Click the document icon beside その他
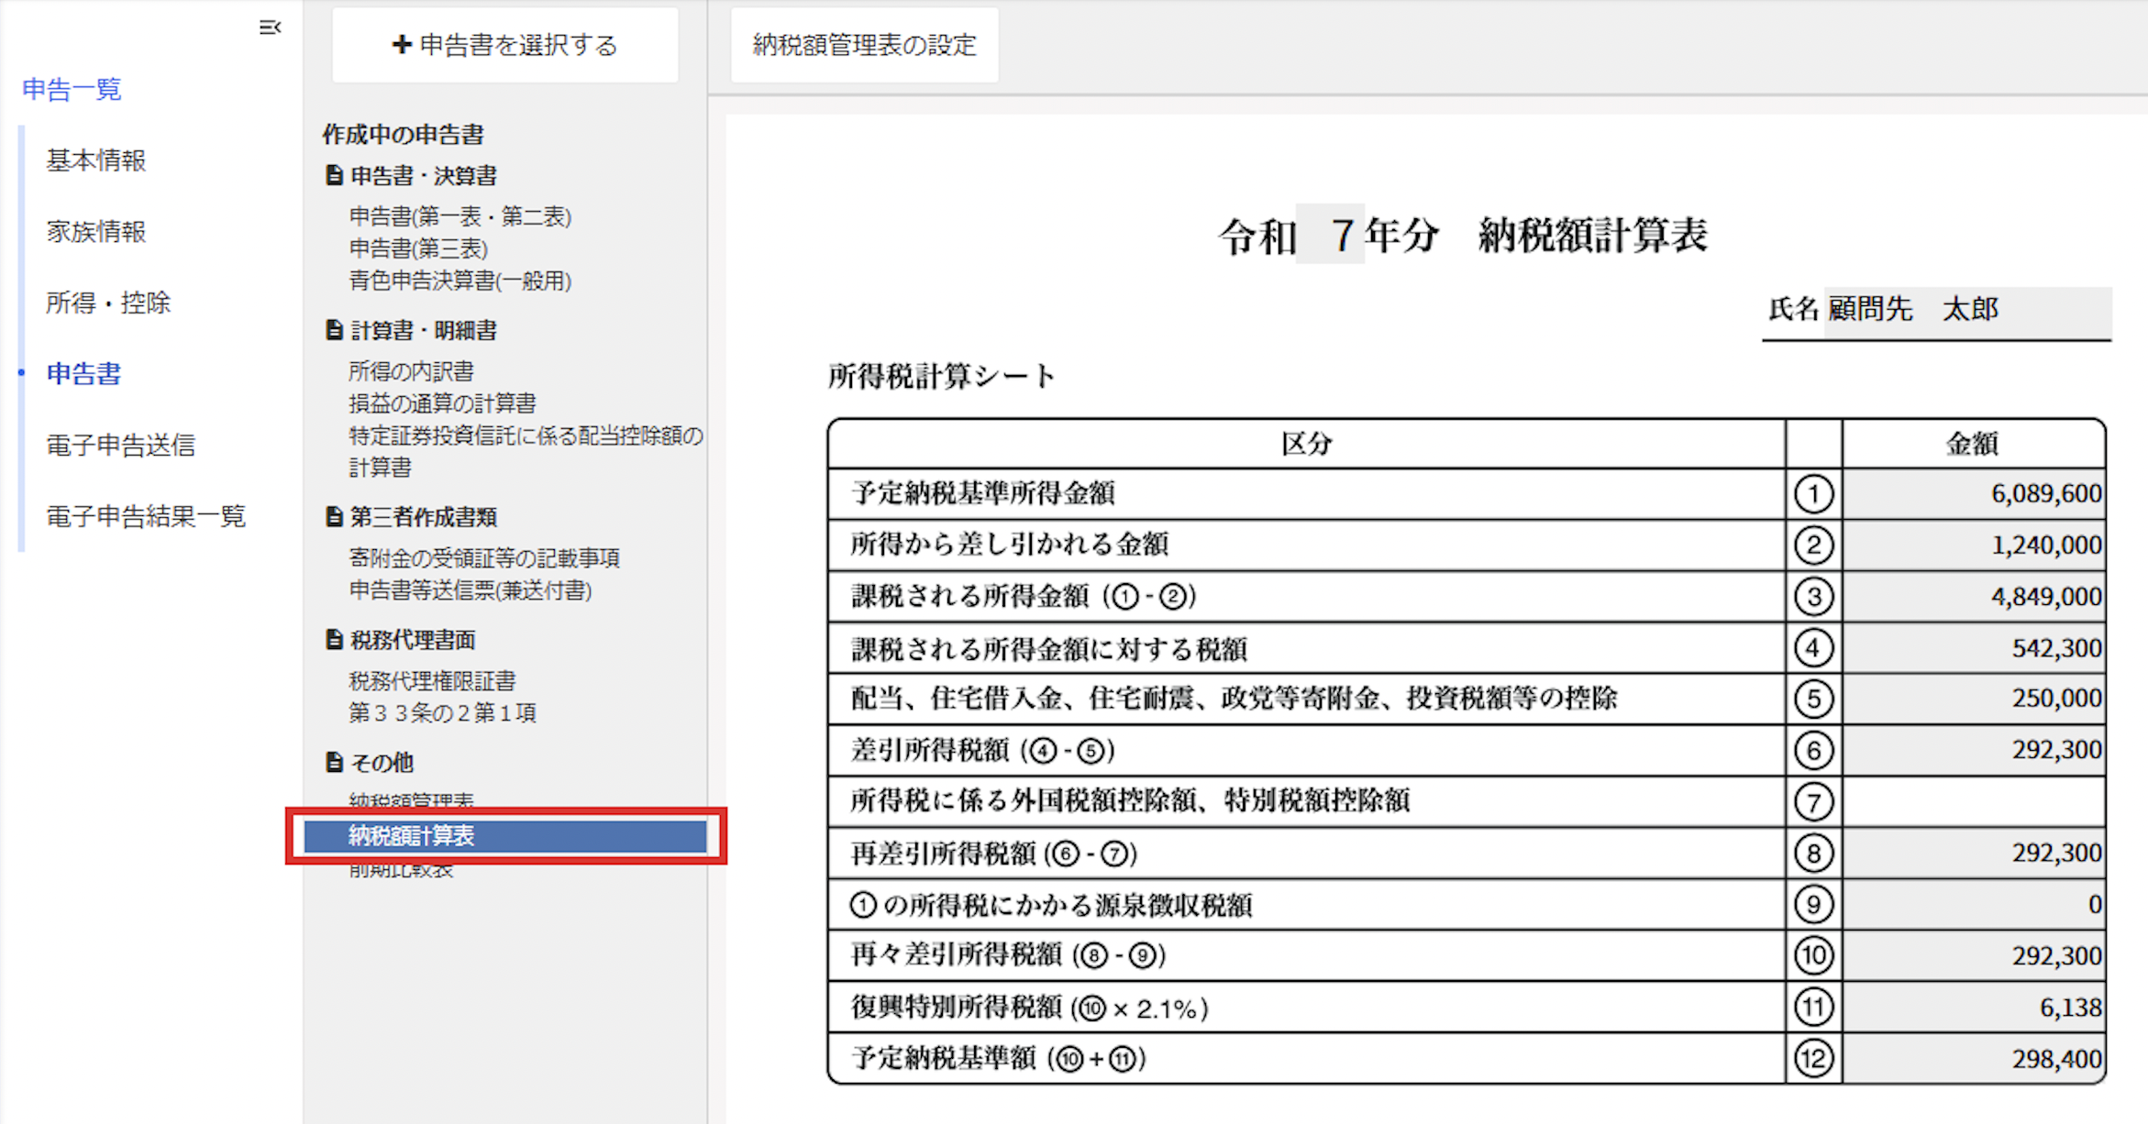 click(335, 762)
